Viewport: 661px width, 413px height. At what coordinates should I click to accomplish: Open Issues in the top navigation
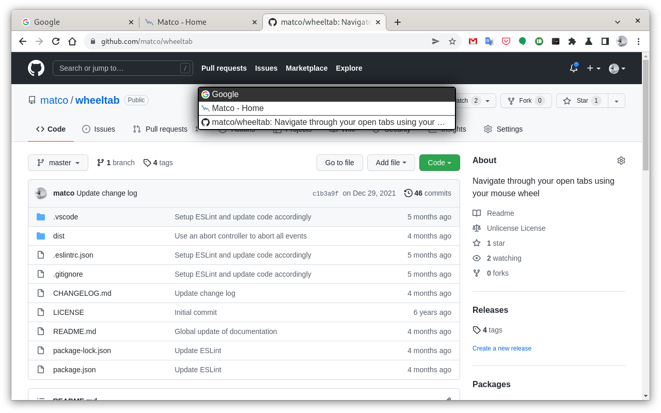266,68
